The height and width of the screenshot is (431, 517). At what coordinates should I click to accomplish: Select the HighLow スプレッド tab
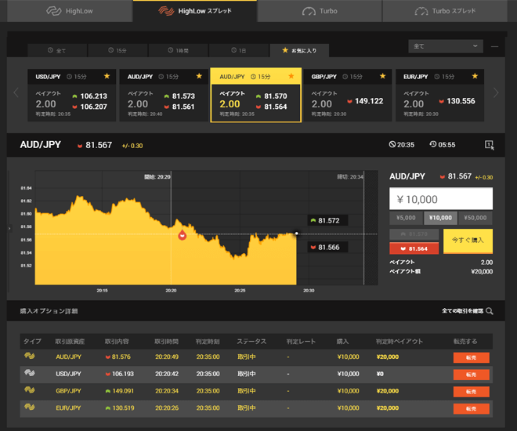(195, 11)
